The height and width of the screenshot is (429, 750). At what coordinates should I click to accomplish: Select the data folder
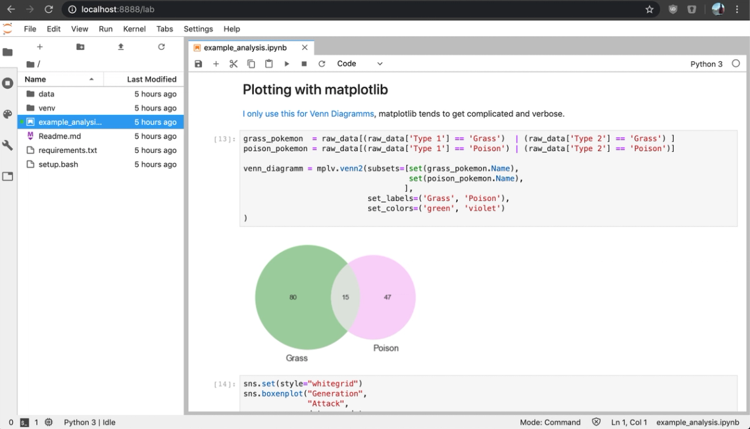click(101, 94)
